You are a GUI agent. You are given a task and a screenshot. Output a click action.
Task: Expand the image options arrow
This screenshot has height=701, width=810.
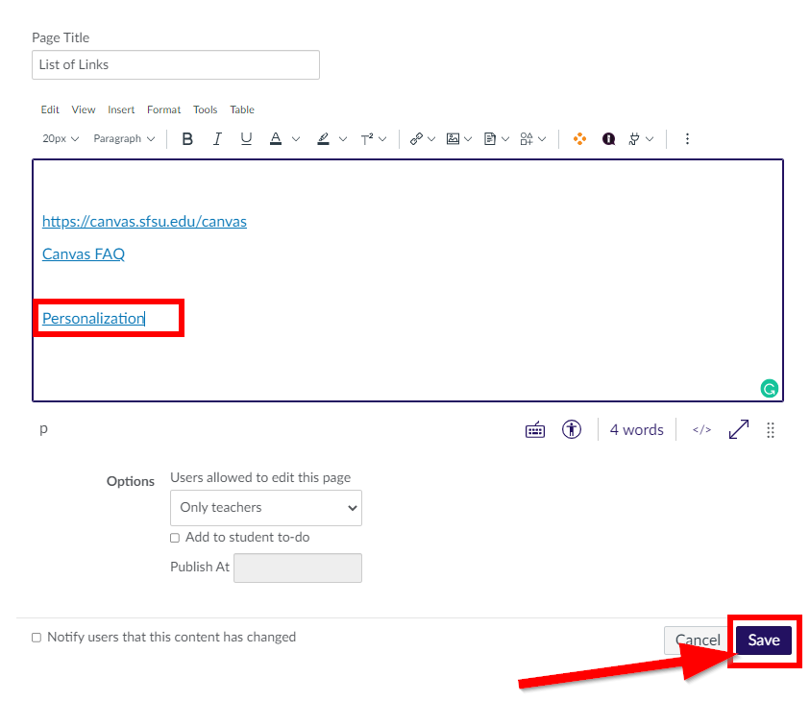(x=468, y=139)
